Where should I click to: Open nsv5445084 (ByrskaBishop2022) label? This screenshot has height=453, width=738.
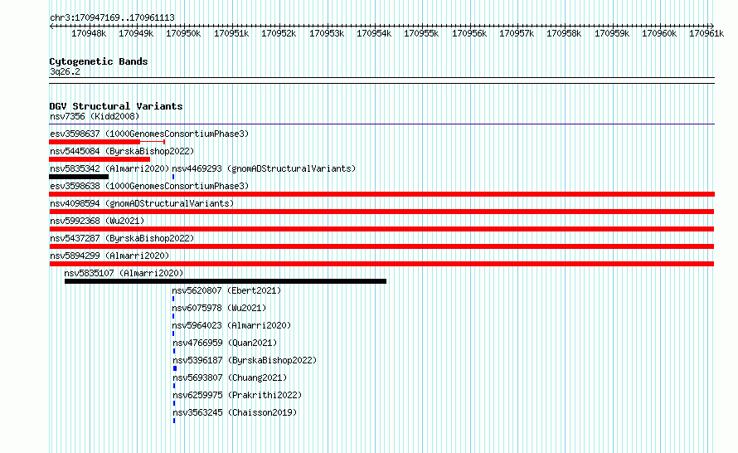tap(122, 151)
